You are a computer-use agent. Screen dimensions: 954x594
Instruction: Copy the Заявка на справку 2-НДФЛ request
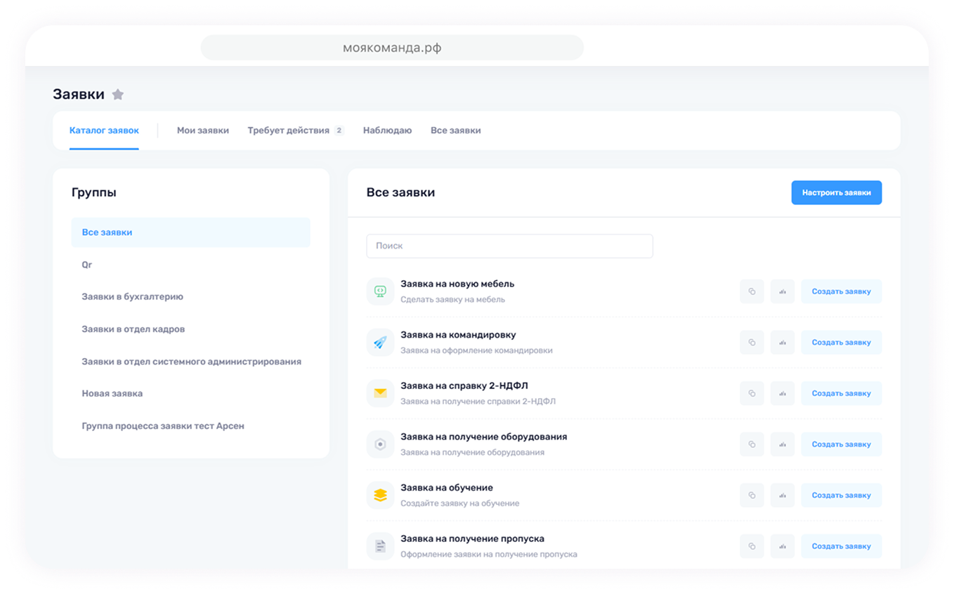pyautogui.click(x=752, y=393)
